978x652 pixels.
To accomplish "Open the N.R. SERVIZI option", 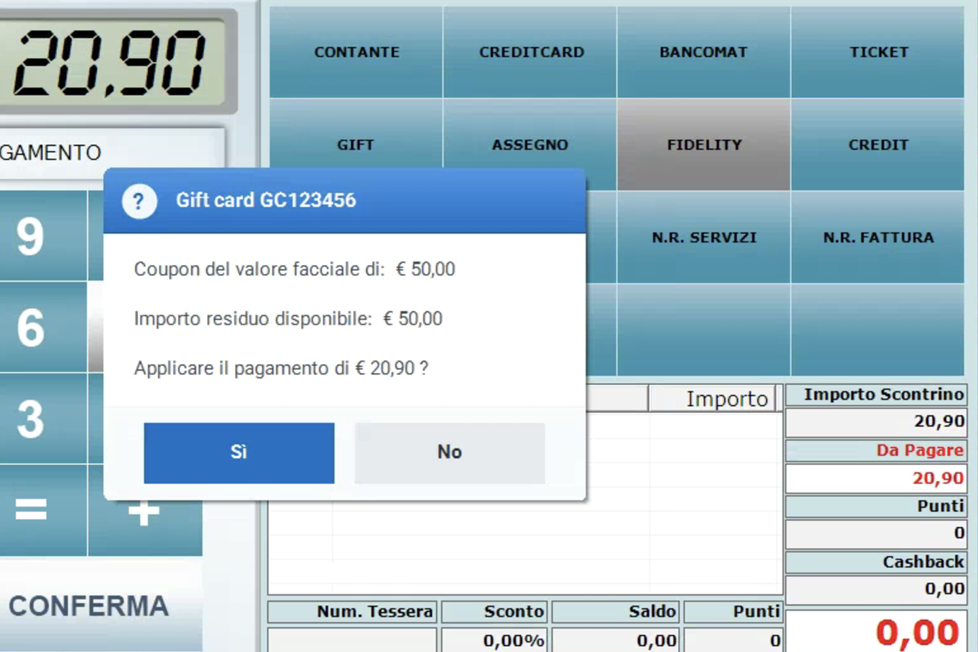I will [704, 237].
